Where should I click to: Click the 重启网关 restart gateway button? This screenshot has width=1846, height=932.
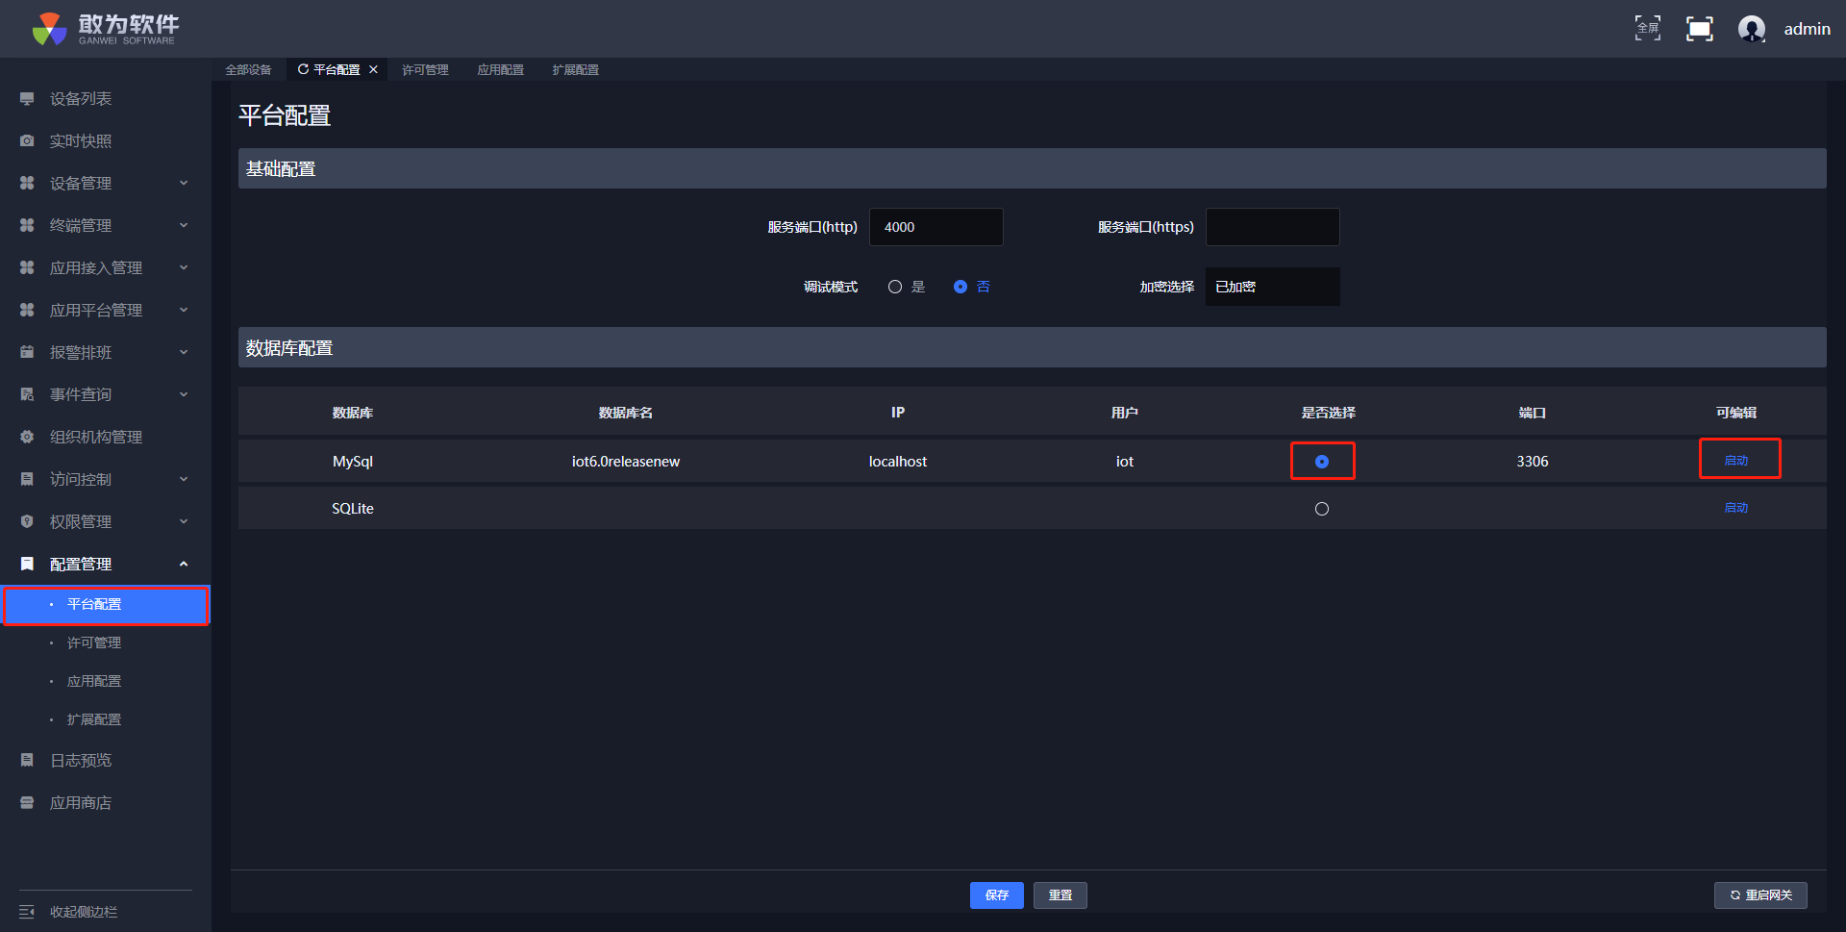1760,895
